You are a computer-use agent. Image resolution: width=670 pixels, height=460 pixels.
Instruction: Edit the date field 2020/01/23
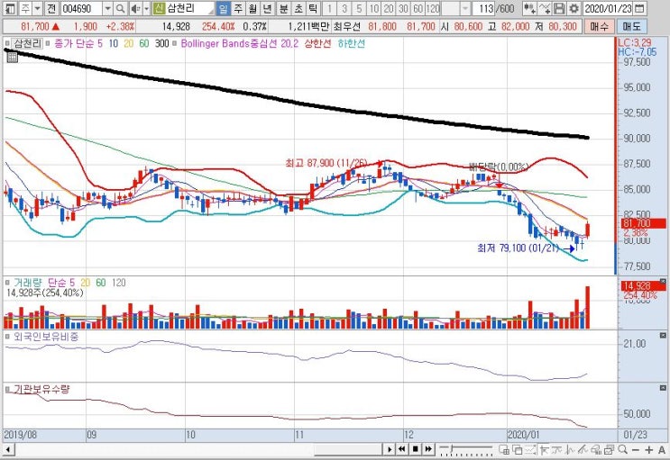click(608, 8)
